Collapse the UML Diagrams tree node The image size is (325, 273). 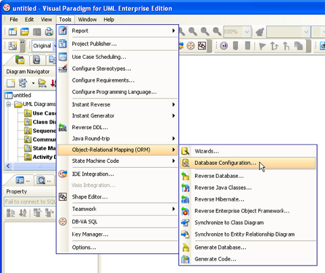(8, 104)
